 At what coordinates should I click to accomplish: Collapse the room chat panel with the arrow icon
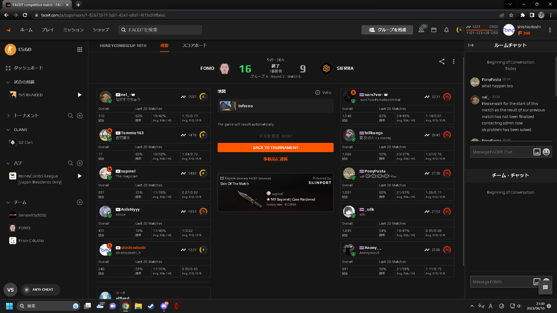471,45
